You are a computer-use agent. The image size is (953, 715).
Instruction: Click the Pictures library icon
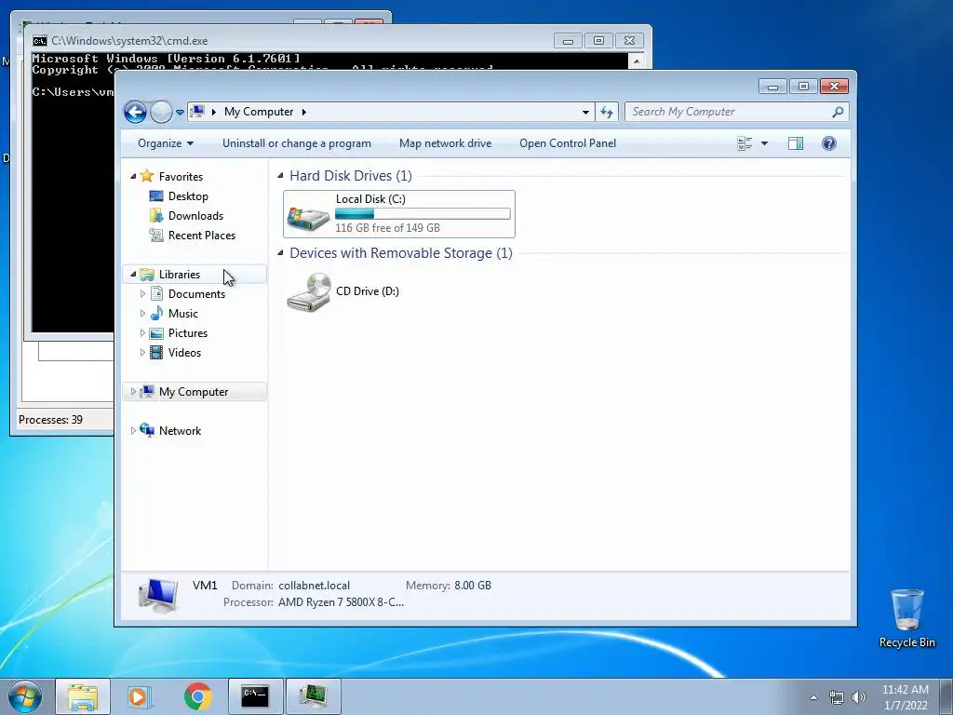pyautogui.click(x=156, y=333)
